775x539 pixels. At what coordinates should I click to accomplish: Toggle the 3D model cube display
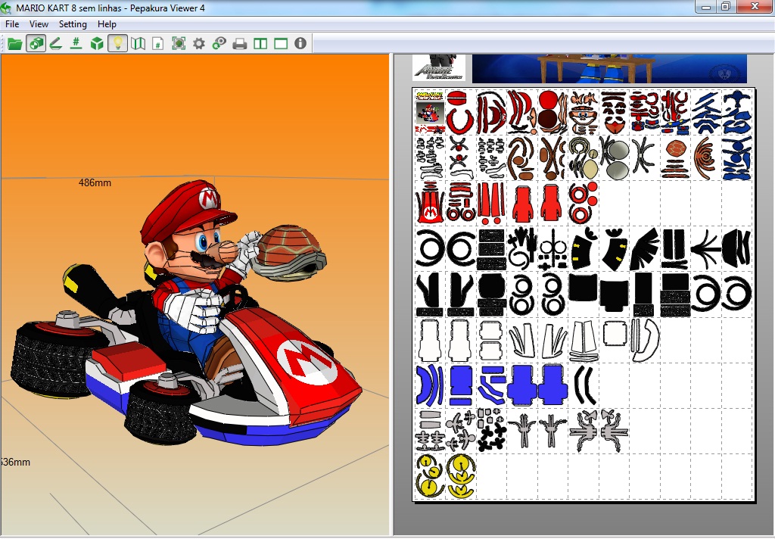click(x=96, y=43)
